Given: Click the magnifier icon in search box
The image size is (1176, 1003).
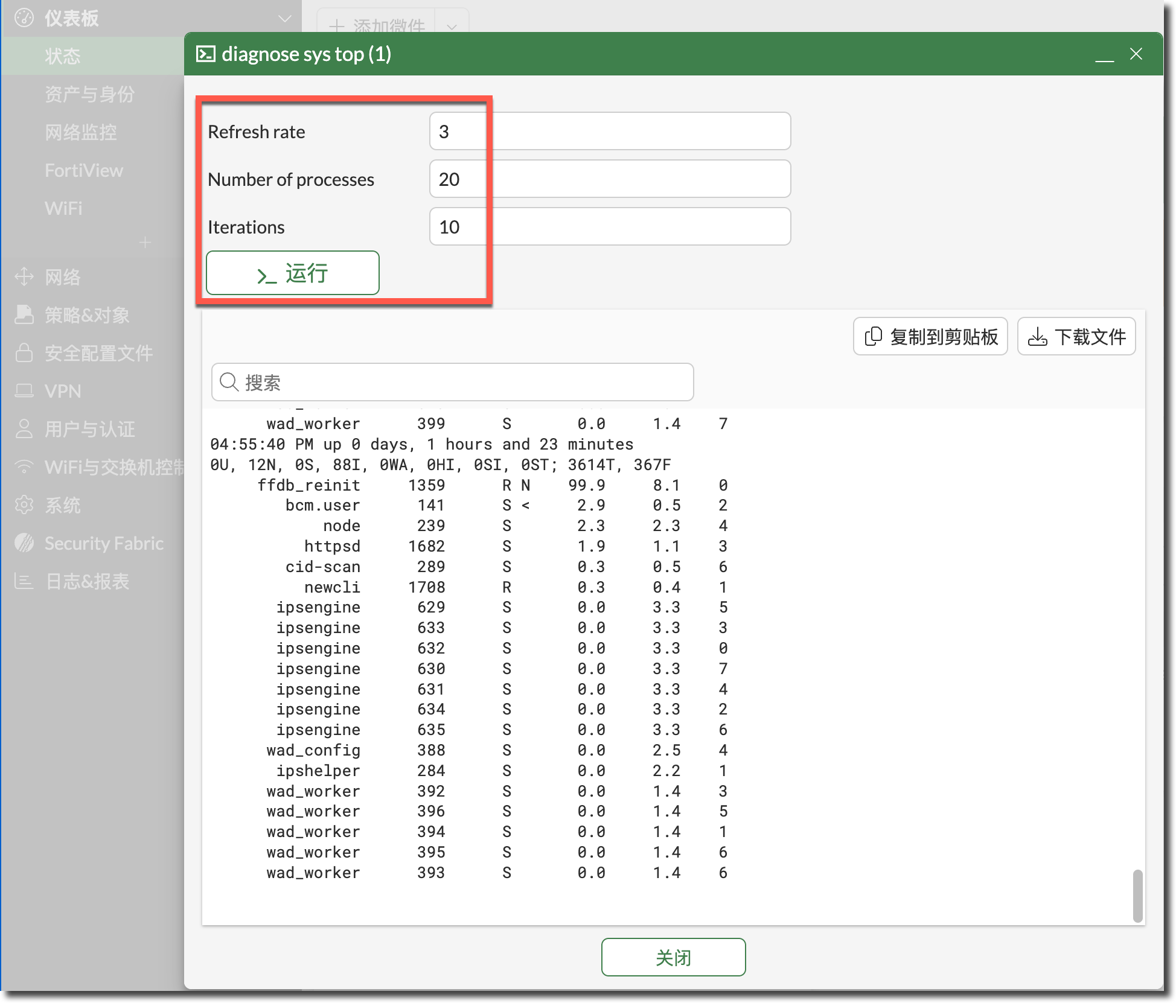Looking at the screenshot, I should point(229,382).
